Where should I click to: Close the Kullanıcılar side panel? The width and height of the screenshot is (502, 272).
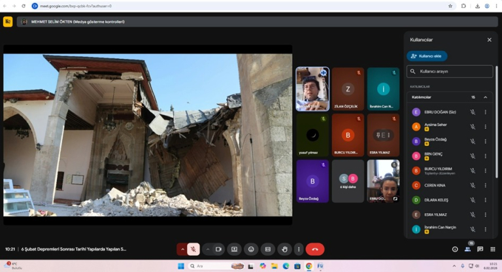tap(489, 40)
